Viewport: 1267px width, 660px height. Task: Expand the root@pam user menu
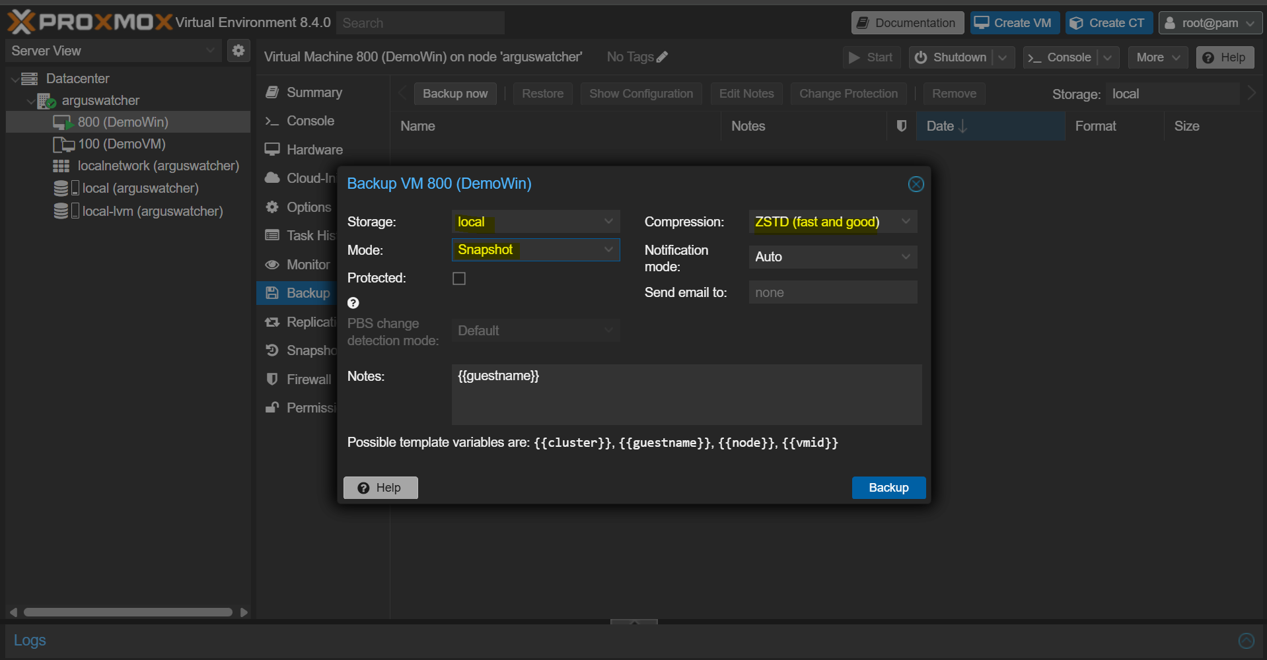pos(1210,23)
